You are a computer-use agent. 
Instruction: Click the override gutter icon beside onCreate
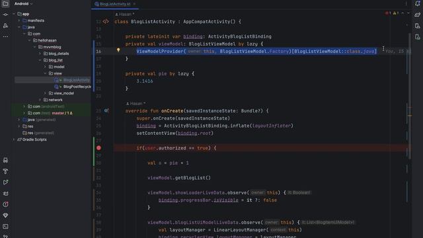(x=106, y=110)
